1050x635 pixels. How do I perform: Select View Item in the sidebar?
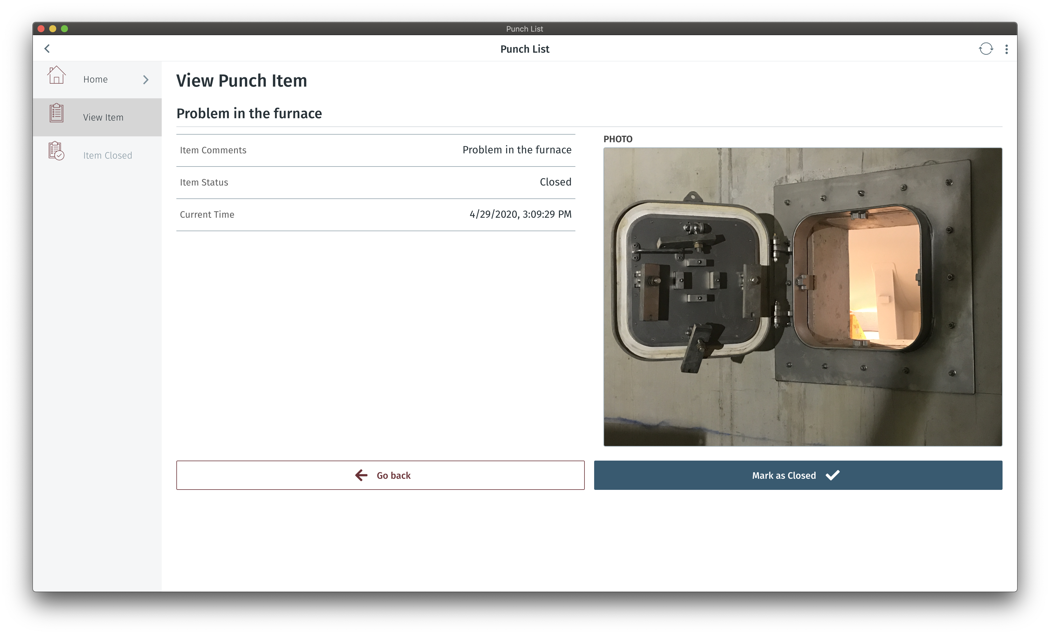click(x=97, y=117)
